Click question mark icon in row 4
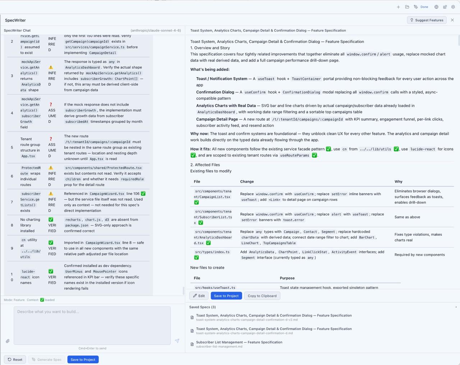460x365 pixels. coord(51,105)
